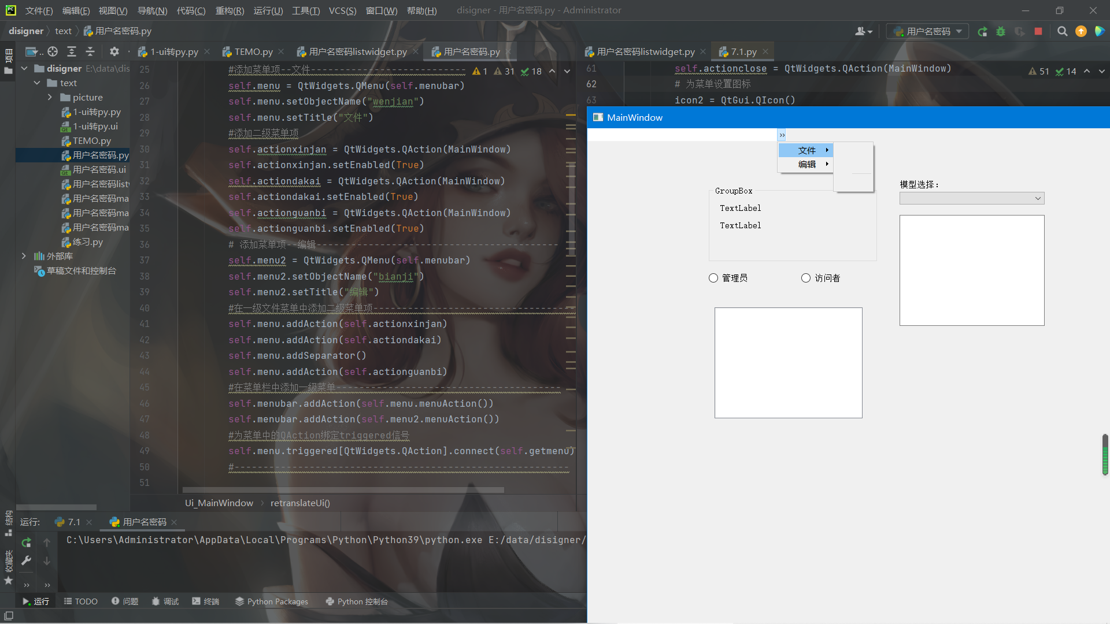This screenshot has width=1110, height=624.
Task: Click the menubar overflow chevron in MainWindow
Action: pos(782,135)
